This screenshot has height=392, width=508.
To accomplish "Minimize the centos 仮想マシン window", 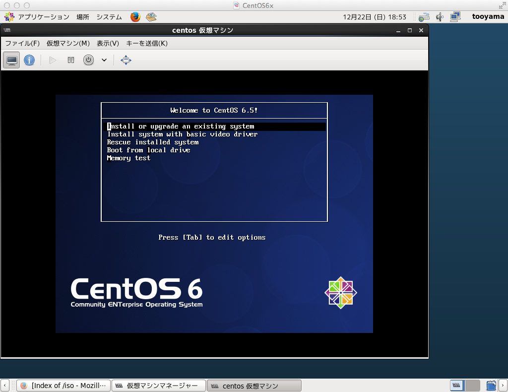I will click(398, 30).
